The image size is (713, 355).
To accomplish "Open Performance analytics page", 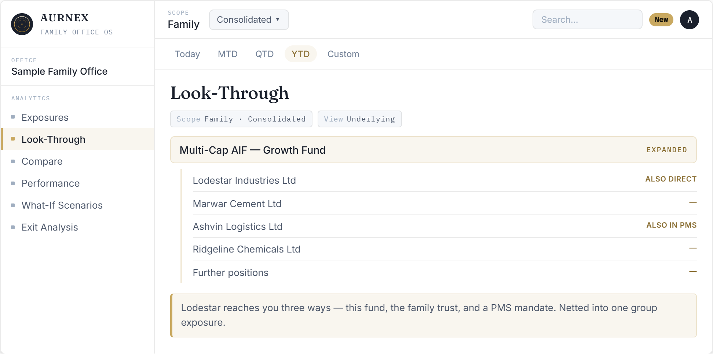I will pos(77,183).
